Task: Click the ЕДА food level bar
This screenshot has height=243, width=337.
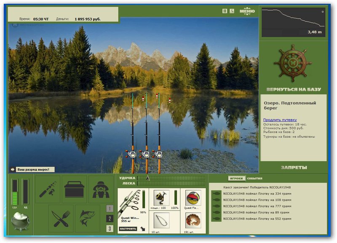Action: click(x=15, y=192)
